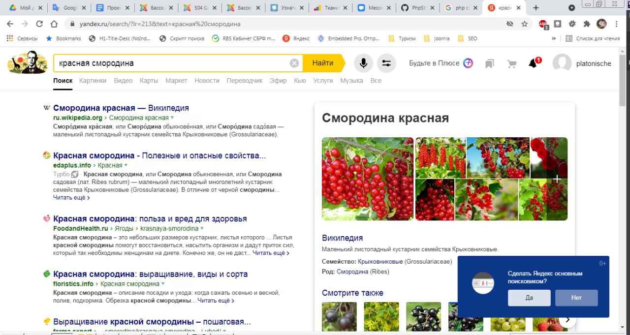
Task: Open the Yandex Plus icon
Action: pos(468,63)
